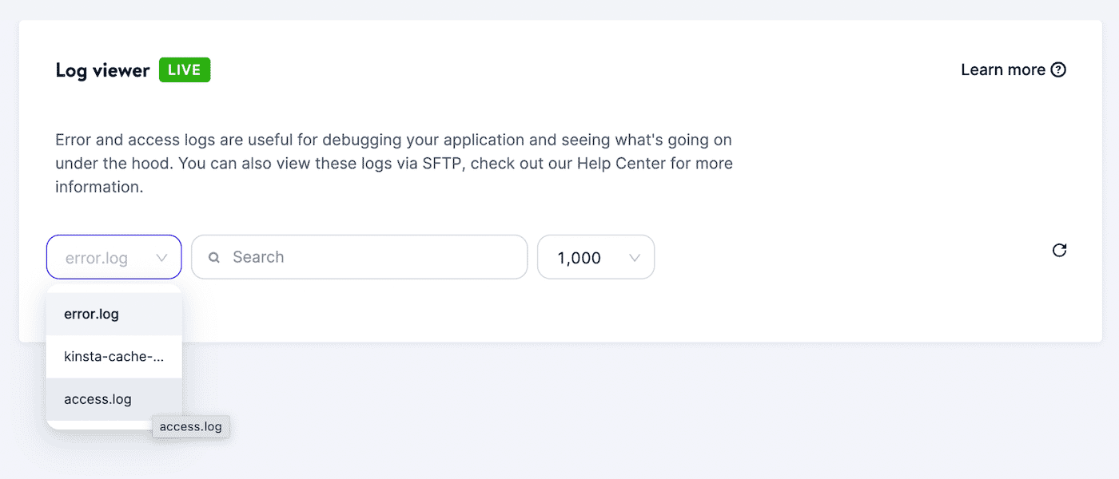Expand the 1,000 lines dropdown chevron
The image size is (1119, 479).
tap(635, 258)
